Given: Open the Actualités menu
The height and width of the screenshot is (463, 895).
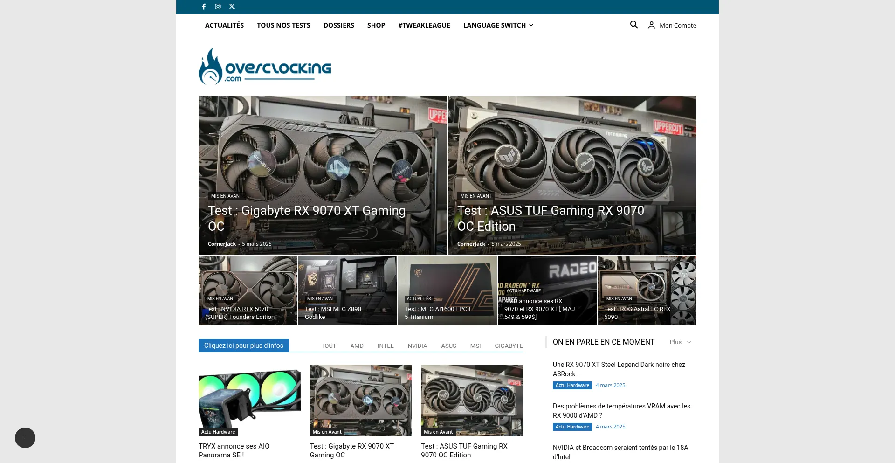Looking at the screenshot, I should click(224, 25).
